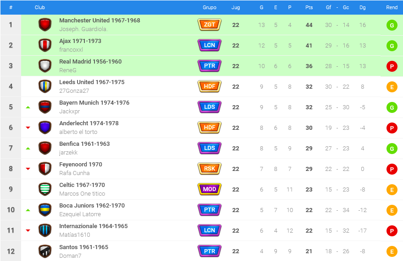The image size is (403, 261).
Task: Sort by the Rend column header
Action: pos(392,7)
